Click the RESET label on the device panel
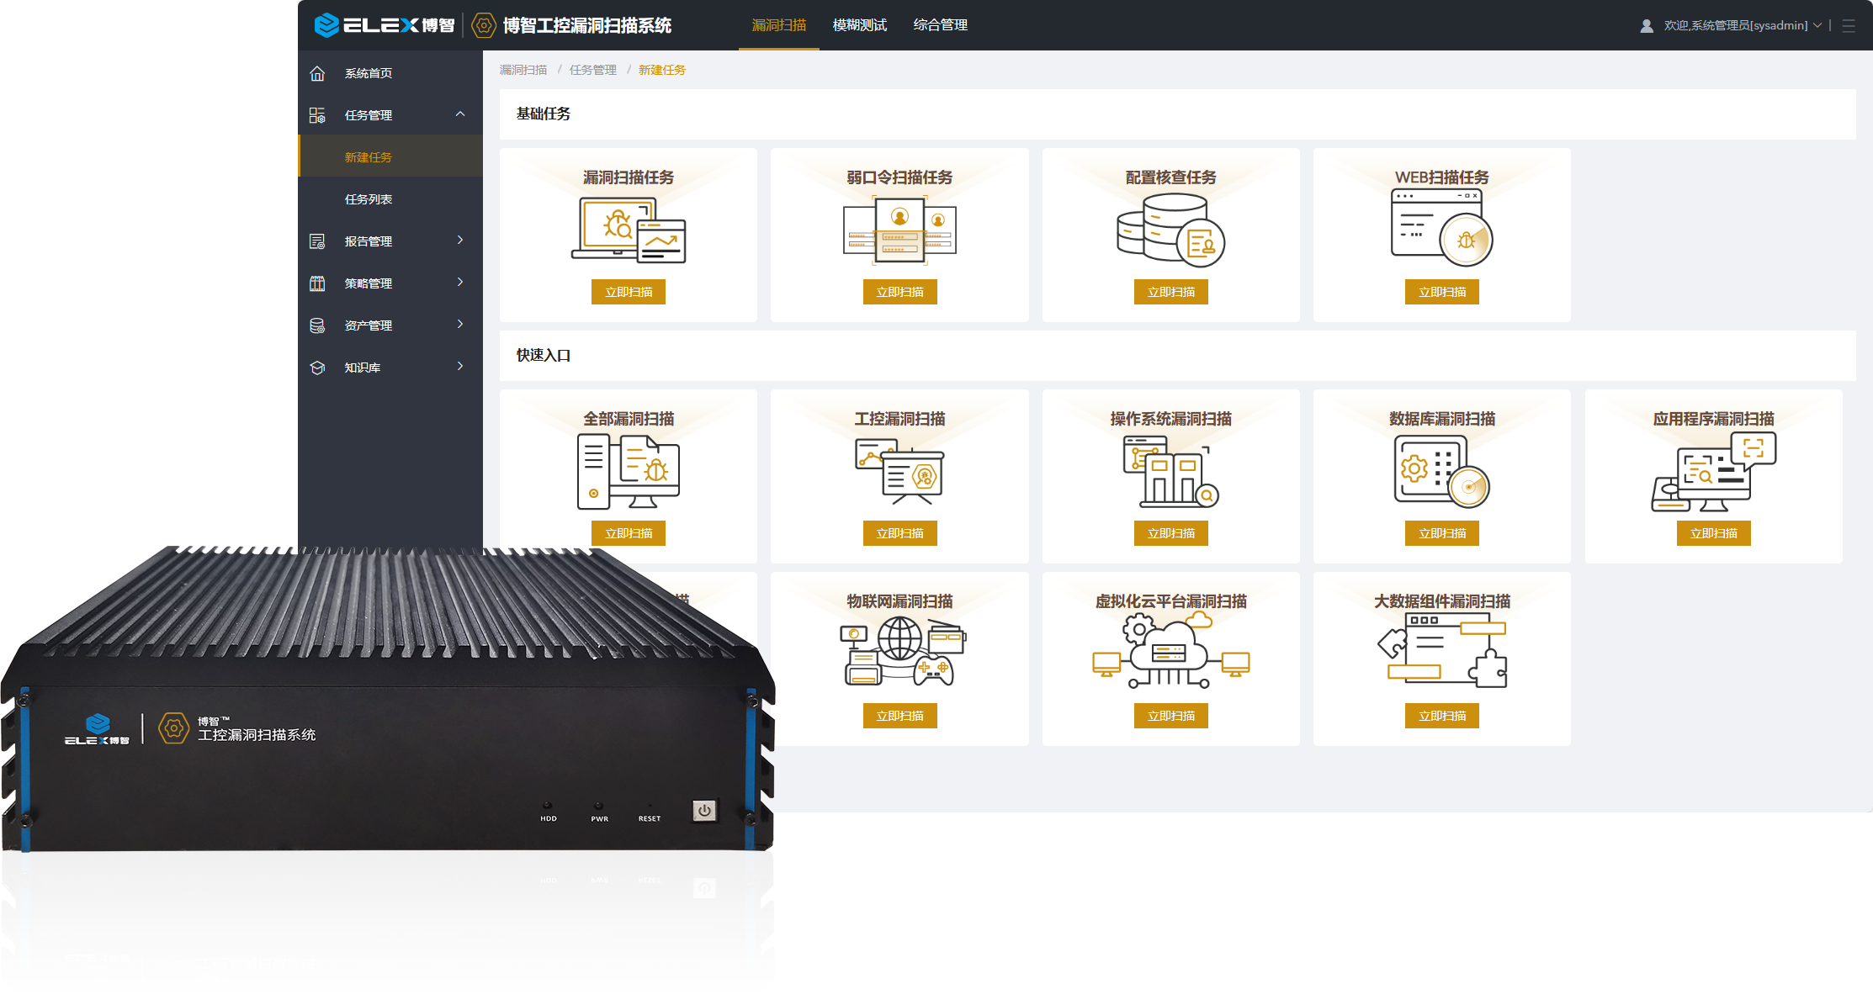 point(649,818)
